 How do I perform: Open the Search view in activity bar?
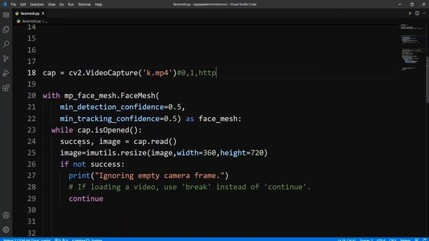pos(6,44)
